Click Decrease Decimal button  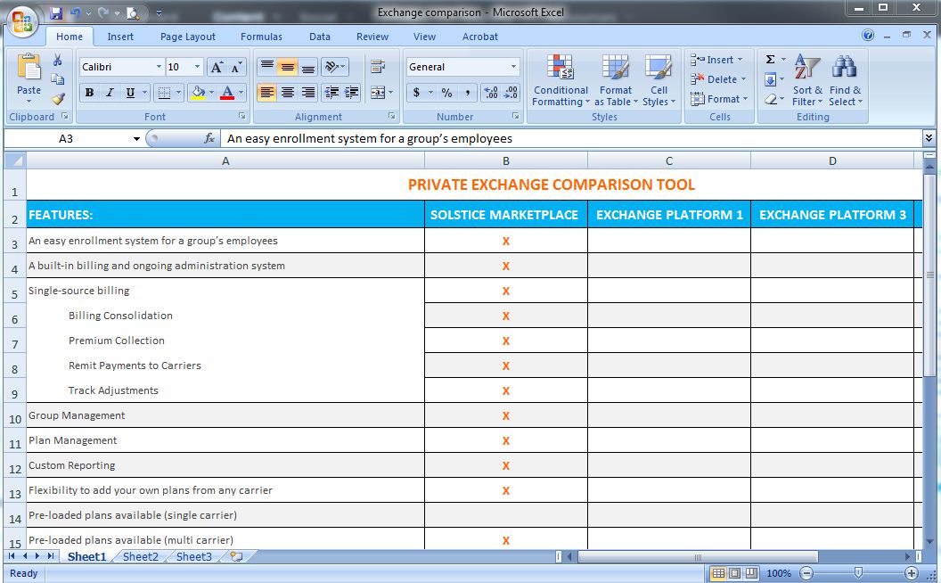click(x=511, y=93)
